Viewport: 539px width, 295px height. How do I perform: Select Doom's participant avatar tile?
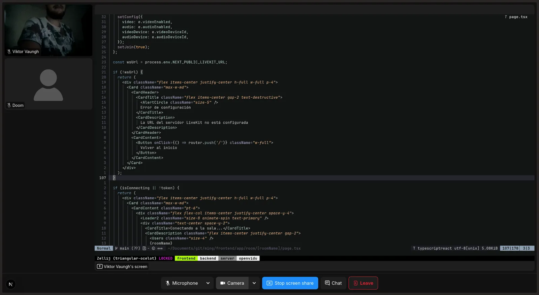click(49, 84)
